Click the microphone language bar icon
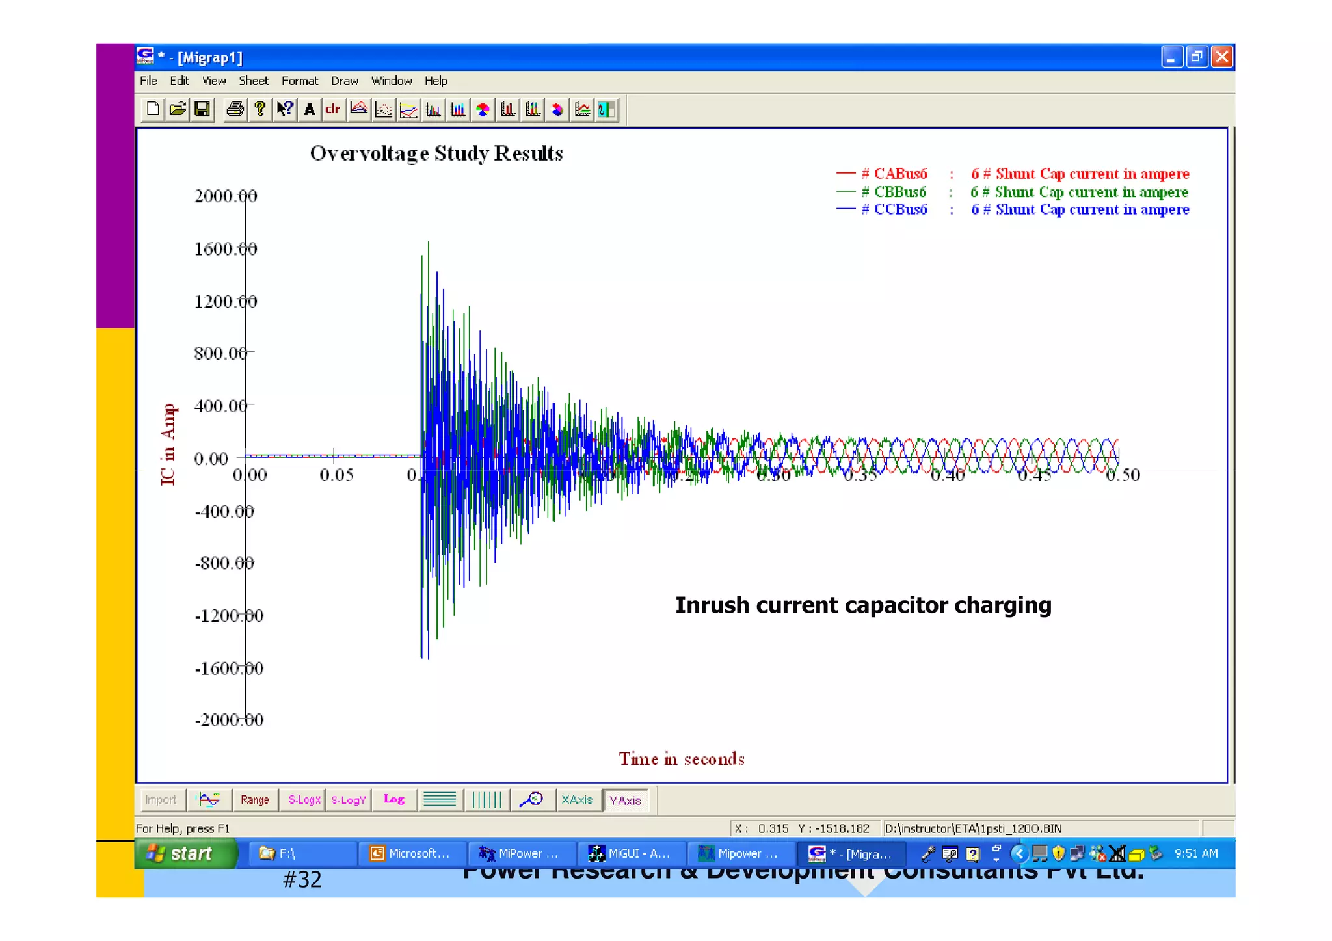 tap(928, 854)
